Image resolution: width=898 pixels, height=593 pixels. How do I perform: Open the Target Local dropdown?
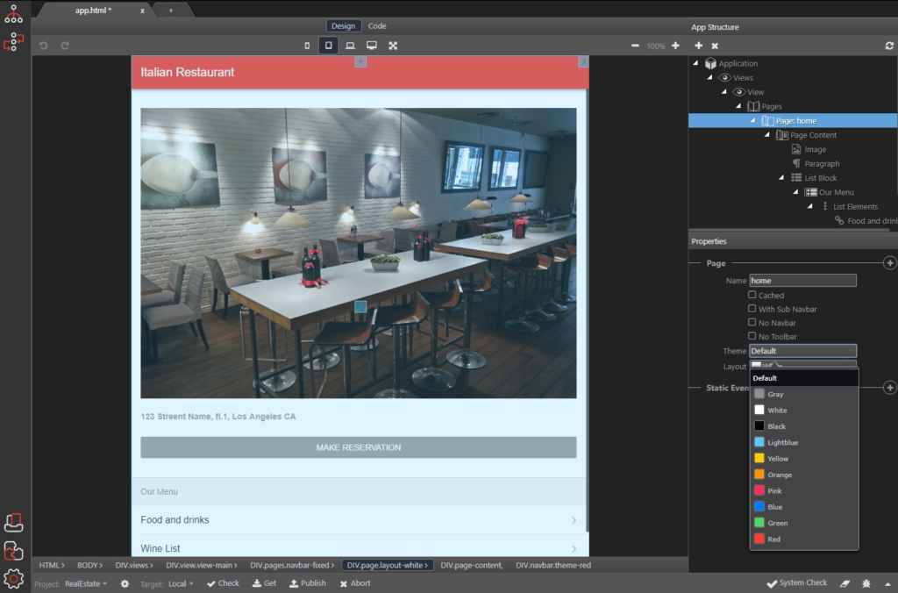180,583
